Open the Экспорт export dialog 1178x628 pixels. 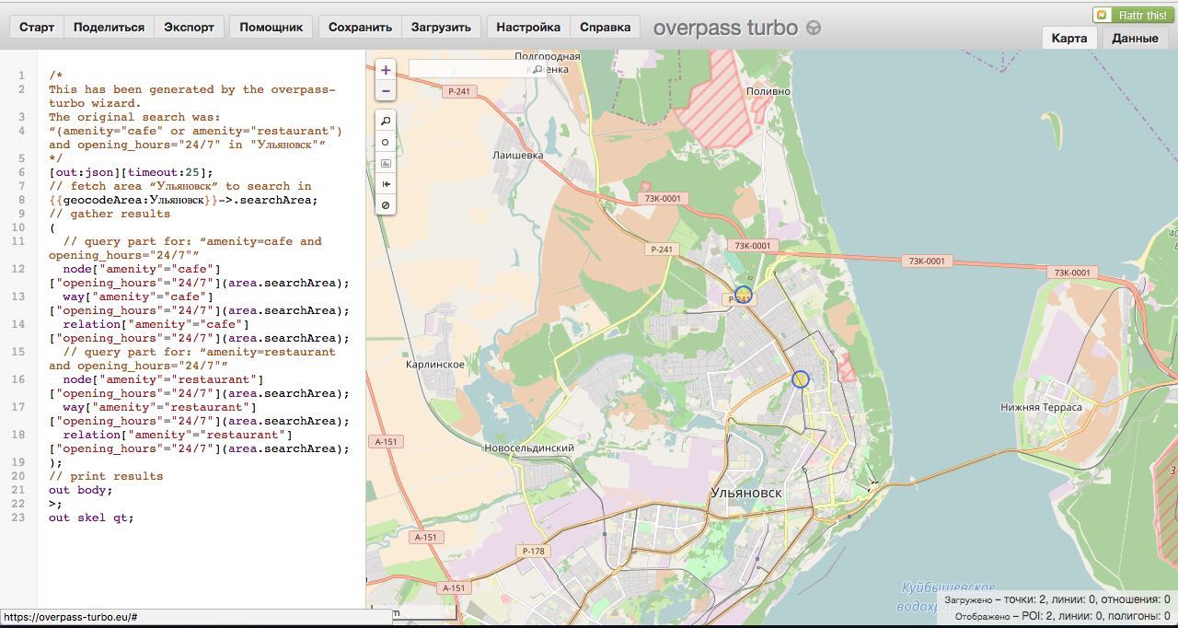pos(189,27)
